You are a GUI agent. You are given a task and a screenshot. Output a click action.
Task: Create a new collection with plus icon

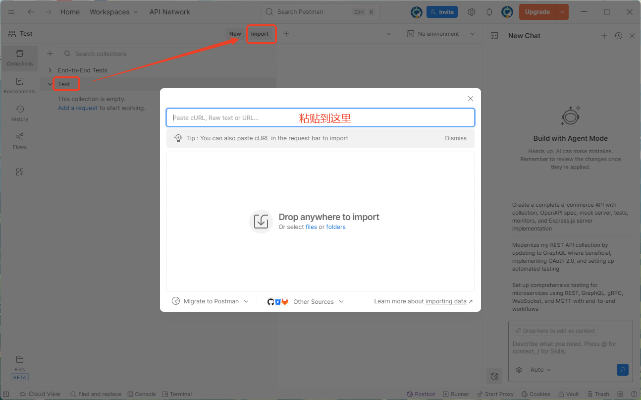tap(50, 54)
